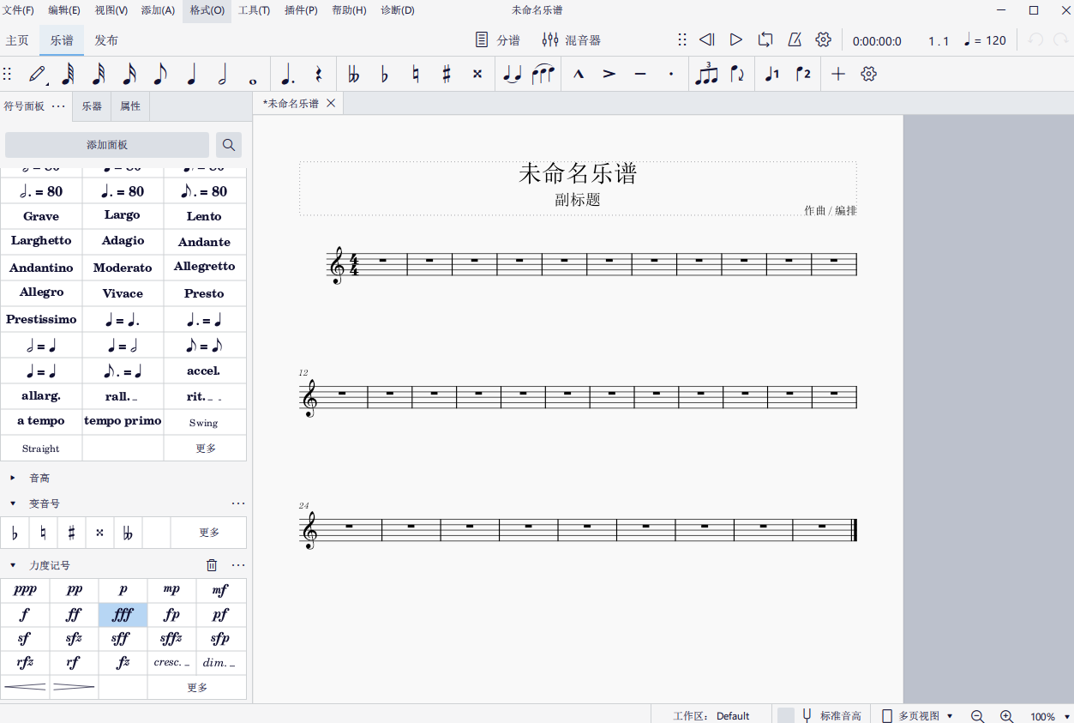Image resolution: width=1074 pixels, height=723 pixels.
Task: Click the metronome icon
Action: click(x=794, y=39)
